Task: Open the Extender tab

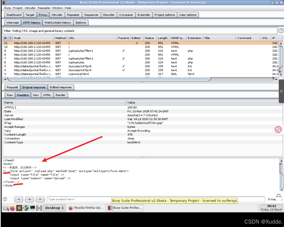Action: click(x=144, y=15)
